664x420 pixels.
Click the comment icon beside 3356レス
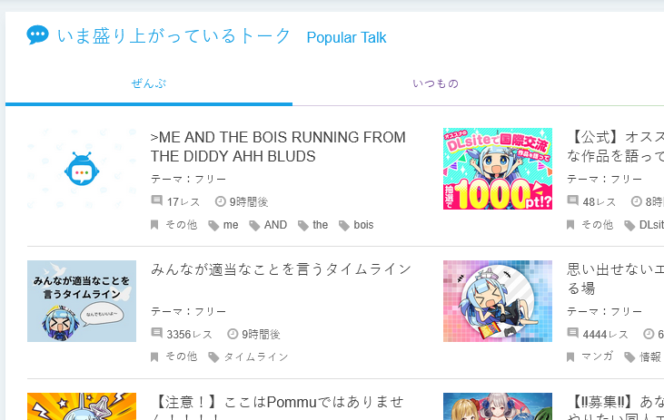coord(156,334)
